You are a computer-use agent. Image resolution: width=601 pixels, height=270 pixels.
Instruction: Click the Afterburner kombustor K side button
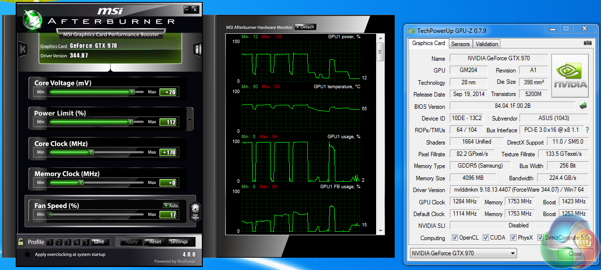coord(23,49)
